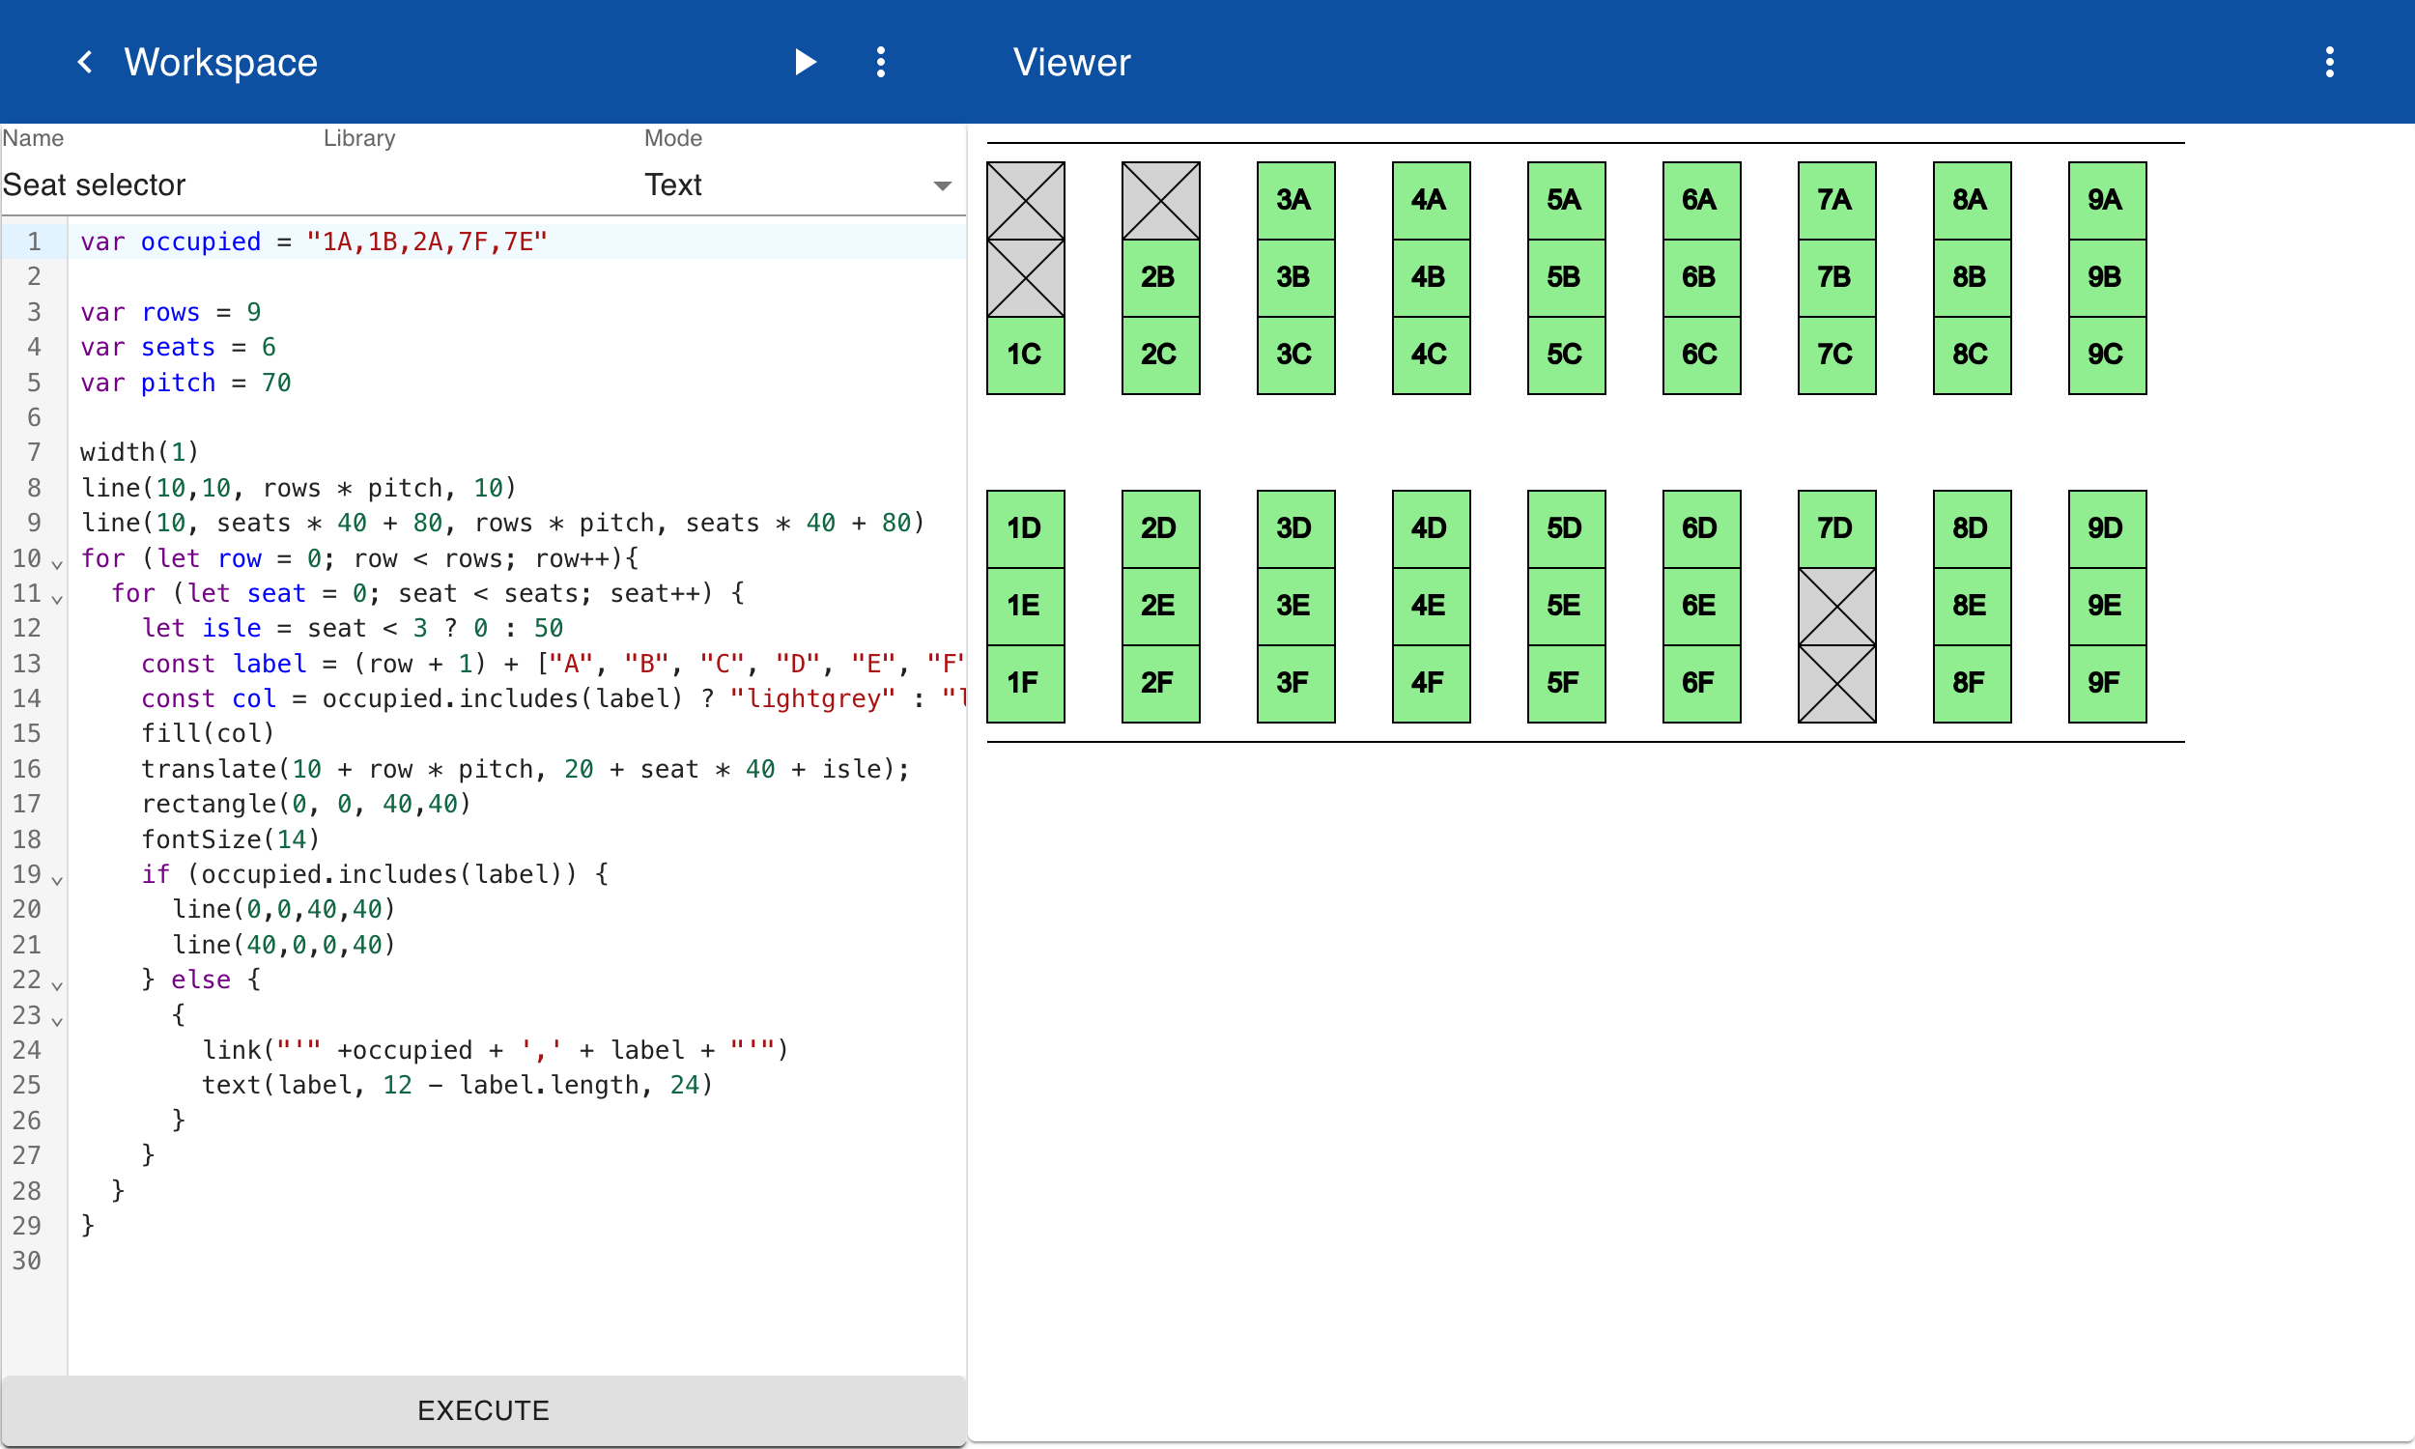Click code line 'var rows = 9'
This screenshot has width=2415, height=1449.
click(171, 311)
